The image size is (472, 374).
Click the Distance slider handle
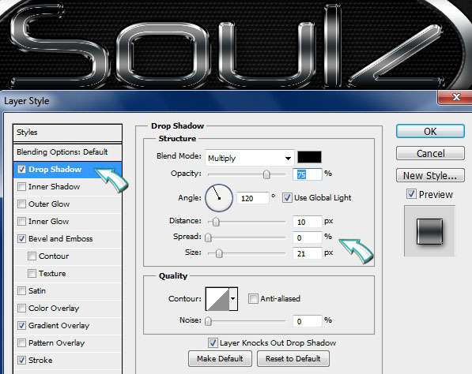point(216,222)
